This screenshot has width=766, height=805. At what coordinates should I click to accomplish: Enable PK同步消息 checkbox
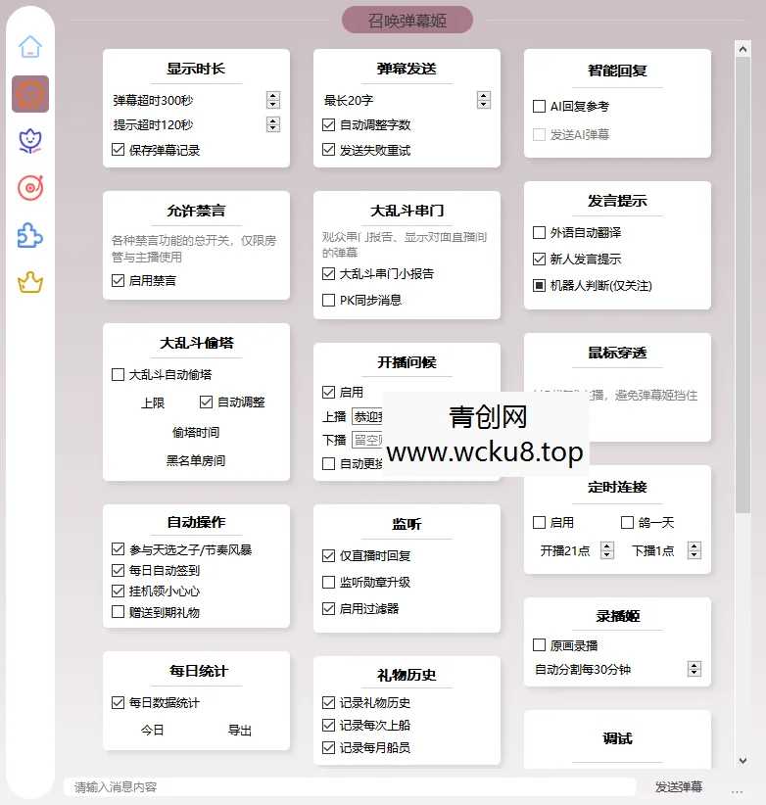[x=328, y=300]
